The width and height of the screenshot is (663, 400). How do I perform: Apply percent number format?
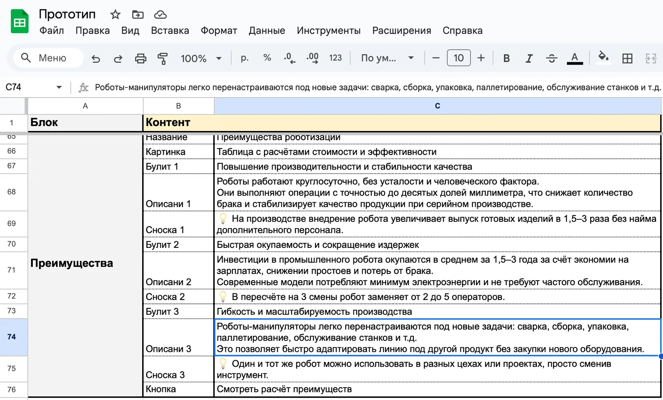pos(267,58)
